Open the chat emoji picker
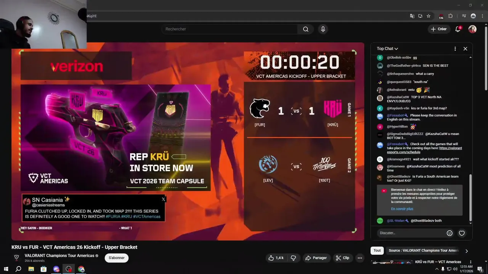Image resolution: width=488 pixels, height=274 pixels. pyautogui.click(x=449, y=233)
